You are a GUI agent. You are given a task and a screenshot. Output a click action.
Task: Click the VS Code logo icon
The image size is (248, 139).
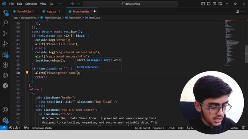(4, 3)
